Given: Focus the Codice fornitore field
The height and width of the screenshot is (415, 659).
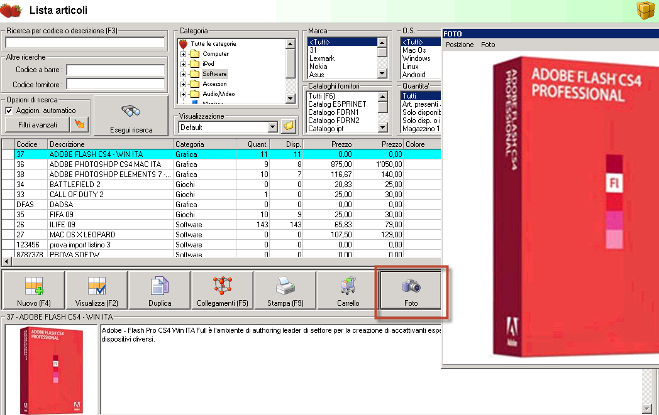Looking at the screenshot, I should coord(116,84).
